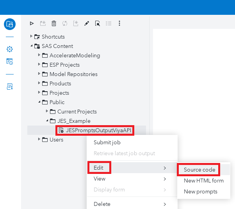Expand the Current Projects folder
Image resolution: width=235 pixels, height=209 pixels.
point(47,111)
